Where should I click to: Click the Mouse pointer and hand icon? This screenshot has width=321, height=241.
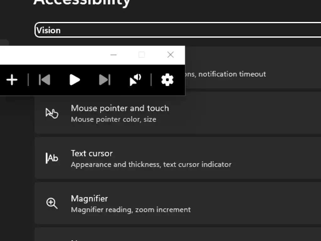pyautogui.click(x=52, y=113)
